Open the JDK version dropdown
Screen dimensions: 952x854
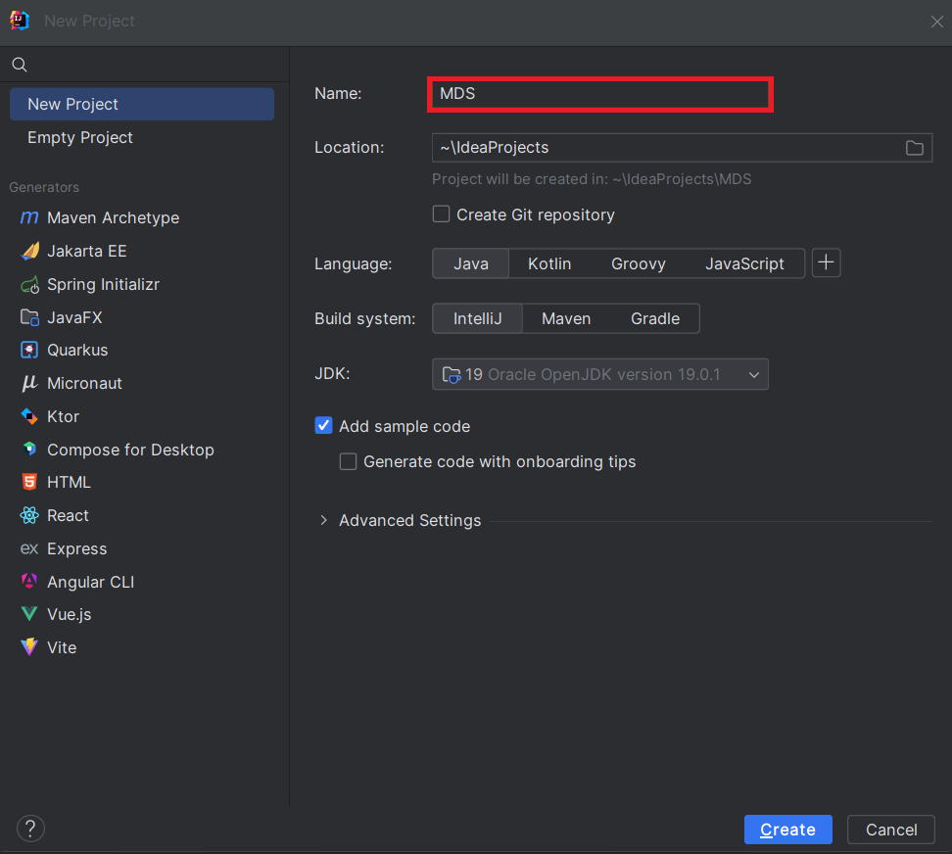tap(599, 374)
